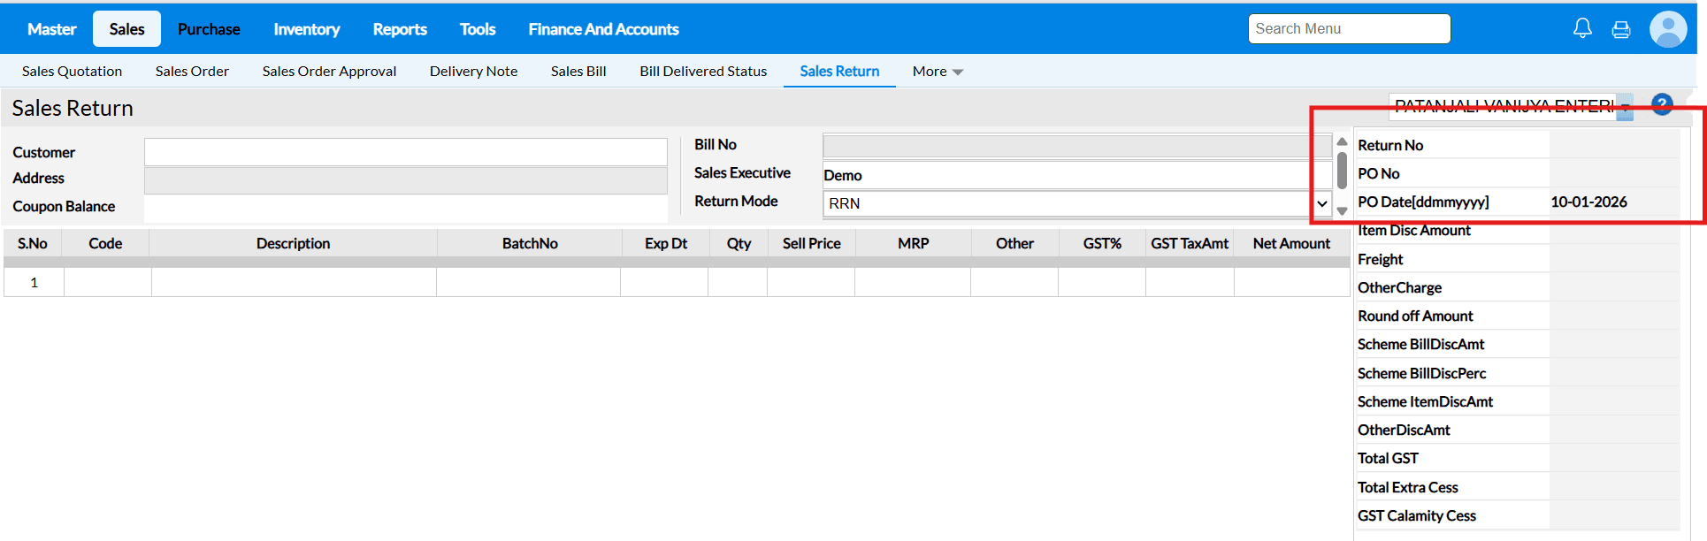The image size is (1707, 541).
Task: Click the header form scrollbar thumb
Action: pos(1342,171)
